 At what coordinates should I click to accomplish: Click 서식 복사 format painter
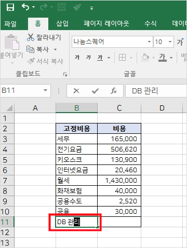coord(45,61)
